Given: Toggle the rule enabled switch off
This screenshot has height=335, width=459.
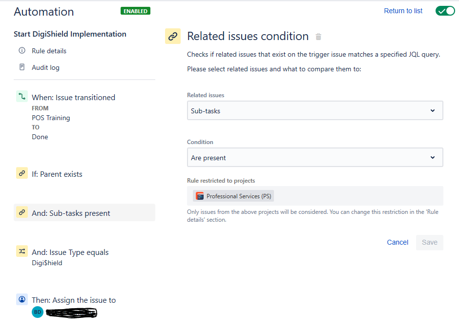Looking at the screenshot, I should (445, 11).
